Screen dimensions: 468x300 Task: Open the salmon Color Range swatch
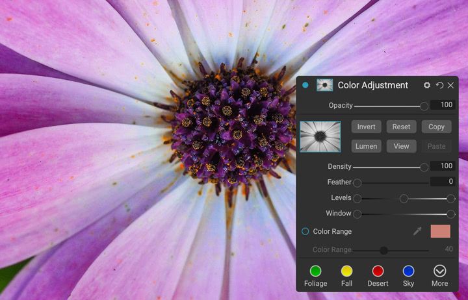coord(441,231)
